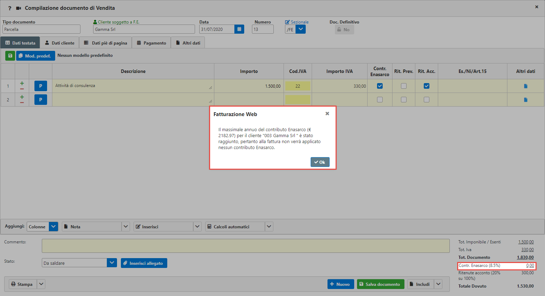Click the Nota button
The height and width of the screenshot is (296, 545).
pos(92,227)
